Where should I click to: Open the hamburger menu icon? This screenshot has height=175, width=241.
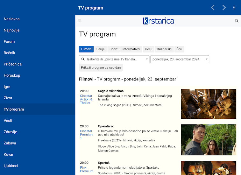pos(80,21)
